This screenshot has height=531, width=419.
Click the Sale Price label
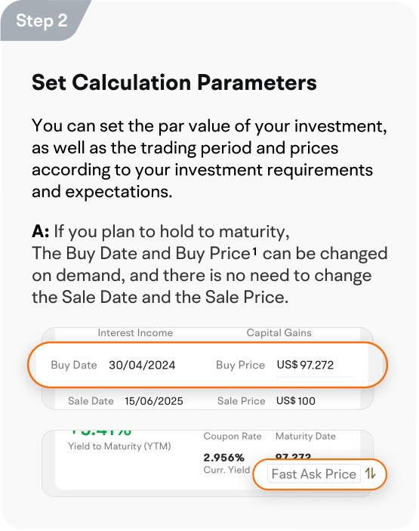coord(242,401)
